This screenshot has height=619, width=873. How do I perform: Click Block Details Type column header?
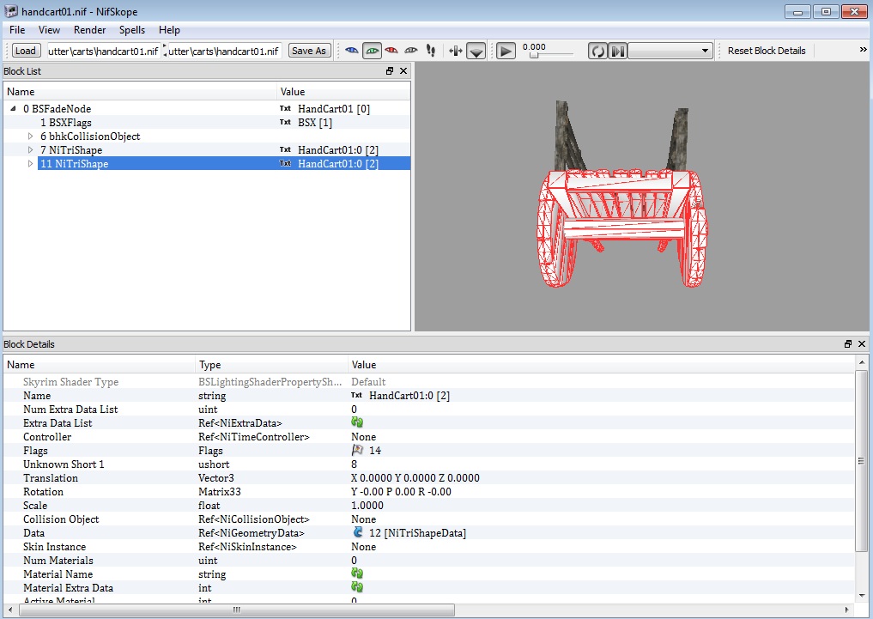tap(272, 365)
